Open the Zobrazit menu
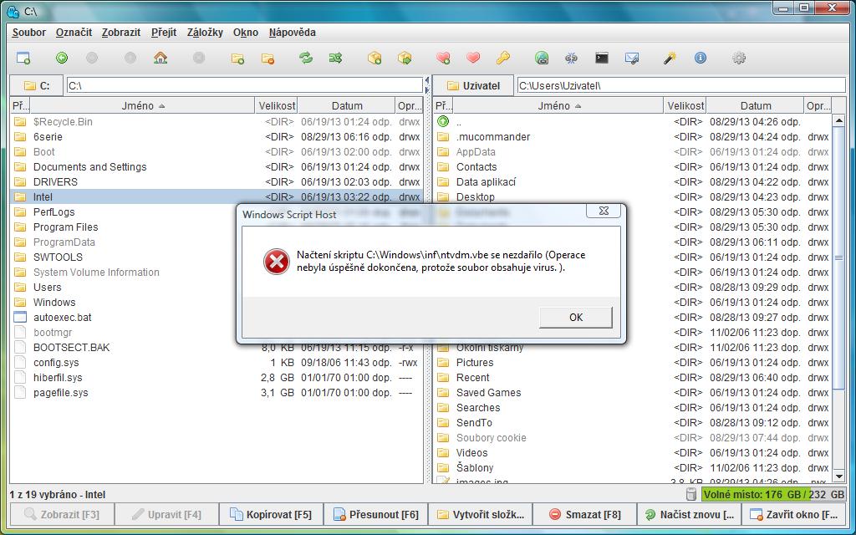 tap(121, 33)
